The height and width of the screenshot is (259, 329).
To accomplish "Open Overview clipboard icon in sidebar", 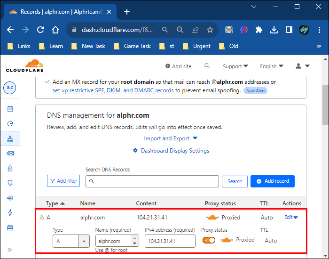I will [10, 109].
